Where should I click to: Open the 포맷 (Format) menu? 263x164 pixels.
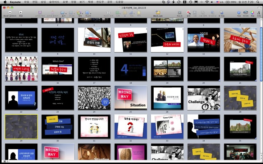(65, 2)
